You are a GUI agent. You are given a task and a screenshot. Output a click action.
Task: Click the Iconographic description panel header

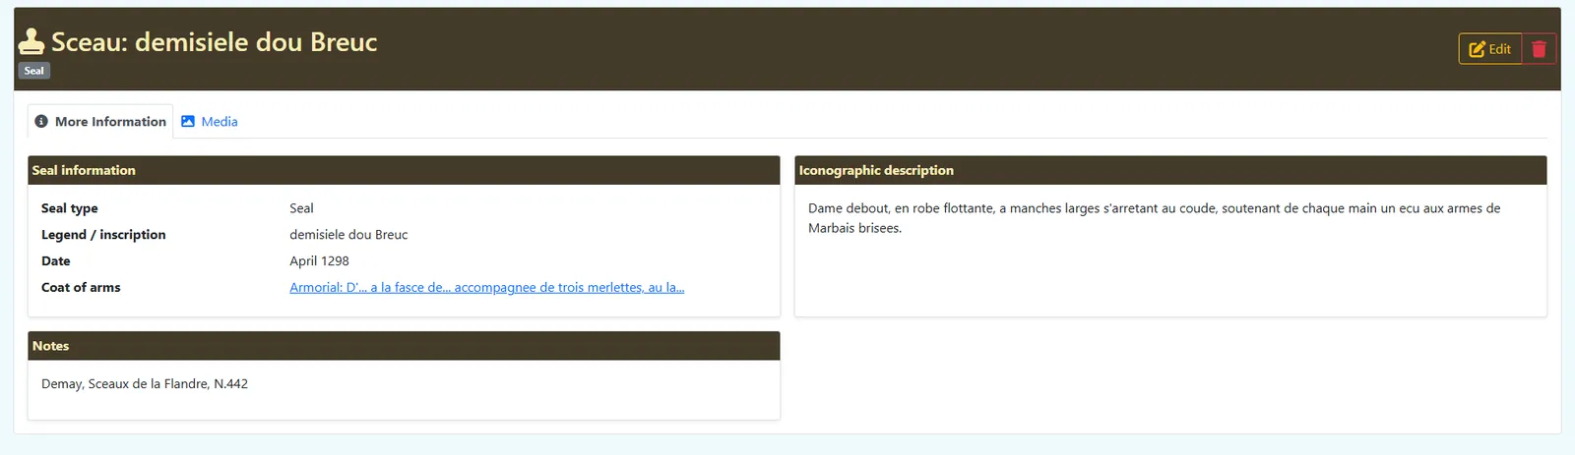(x=1170, y=170)
